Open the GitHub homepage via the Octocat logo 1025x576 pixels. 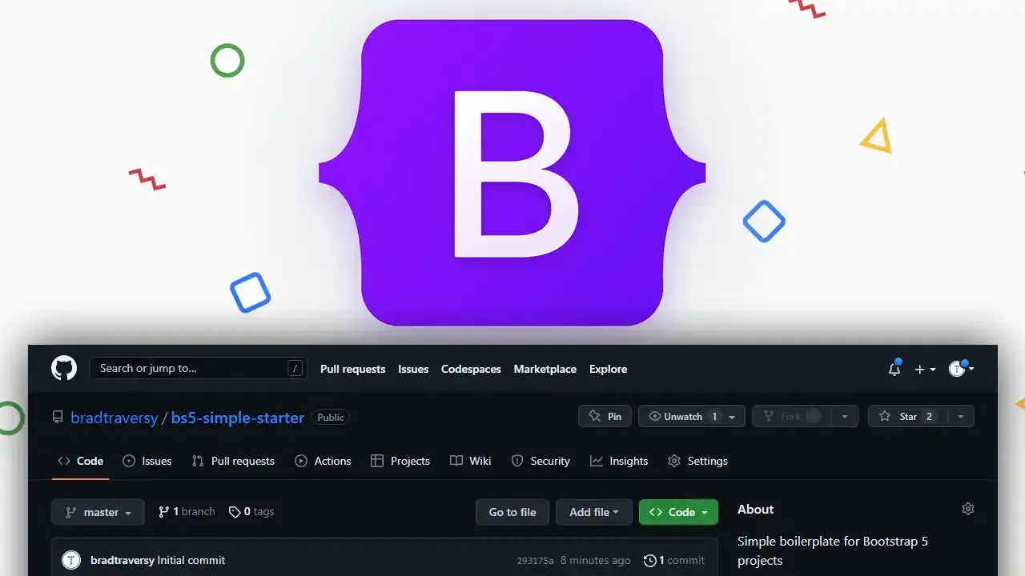coord(64,369)
